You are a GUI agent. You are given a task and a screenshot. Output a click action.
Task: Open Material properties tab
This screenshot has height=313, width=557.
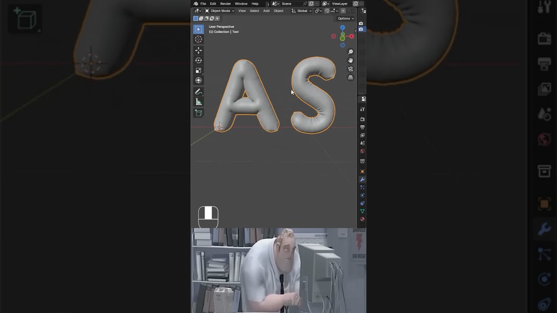(362, 219)
